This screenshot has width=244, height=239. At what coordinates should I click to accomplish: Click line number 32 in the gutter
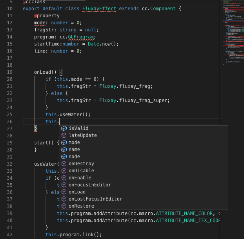pos(10,164)
